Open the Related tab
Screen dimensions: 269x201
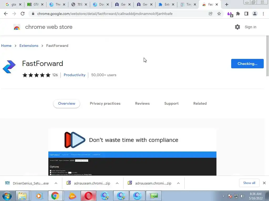point(200,103)
